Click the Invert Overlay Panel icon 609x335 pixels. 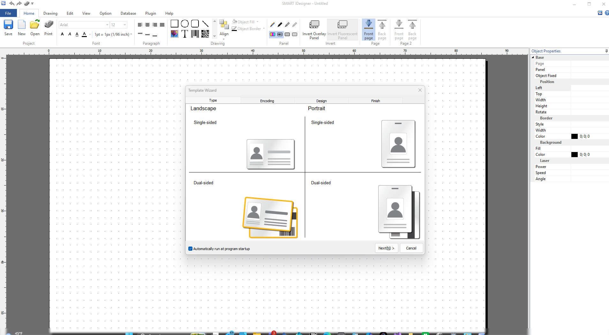click(314, 25)
